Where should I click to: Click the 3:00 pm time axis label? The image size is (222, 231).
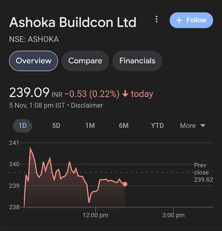(174, 215)
